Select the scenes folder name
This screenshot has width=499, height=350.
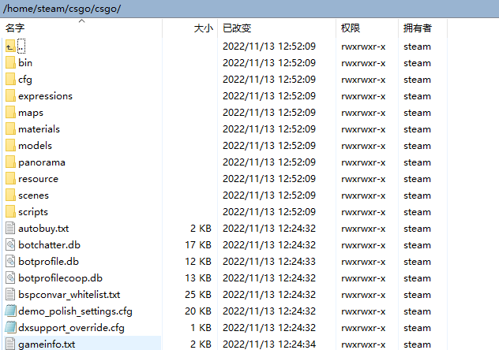click(33, 195)
